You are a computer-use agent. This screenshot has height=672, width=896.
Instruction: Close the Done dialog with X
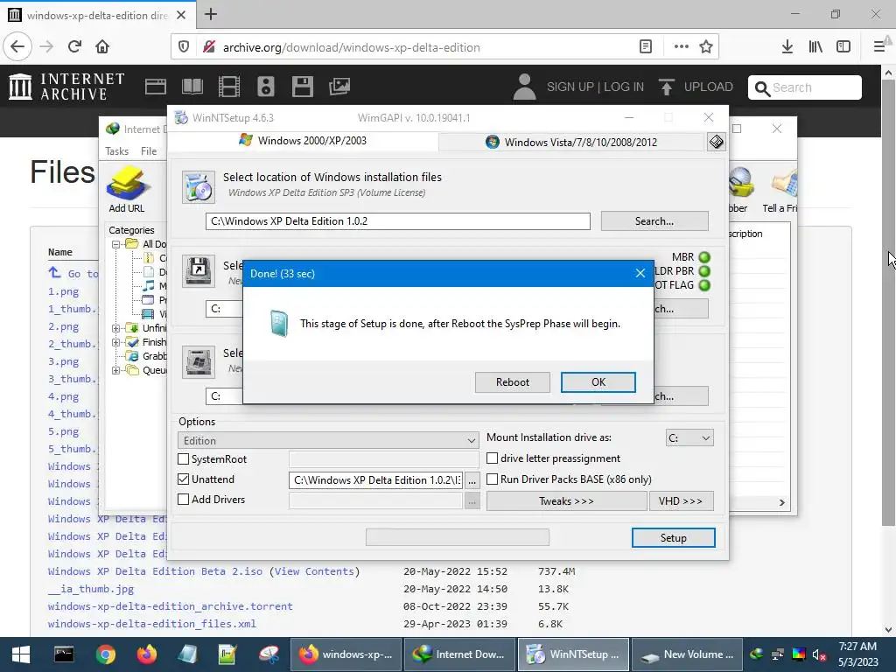(x=640, y=274)
